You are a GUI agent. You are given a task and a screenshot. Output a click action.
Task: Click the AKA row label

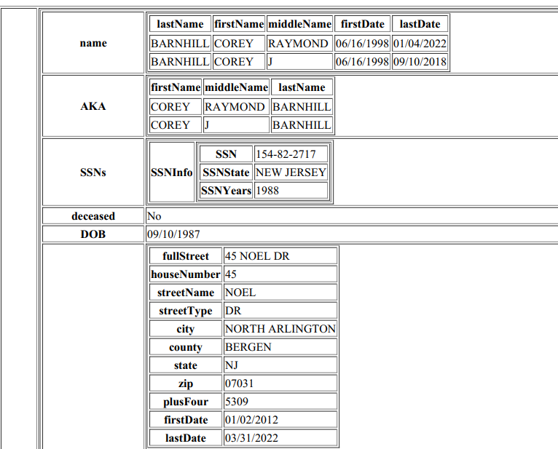pyautogui.click(x=93, y=106)
